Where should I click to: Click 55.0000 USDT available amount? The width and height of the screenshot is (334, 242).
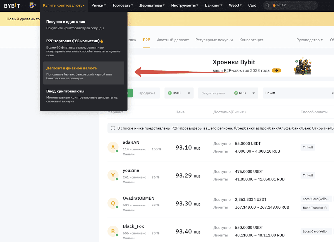pyautogui.click(x=248, y=143)
